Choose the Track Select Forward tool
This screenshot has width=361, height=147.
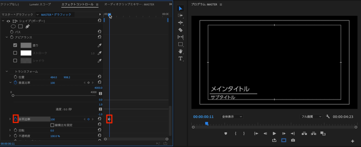coord(180,15)
